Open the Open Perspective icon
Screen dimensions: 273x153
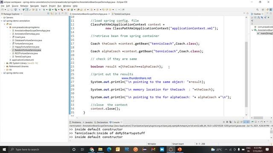[263, 10]
